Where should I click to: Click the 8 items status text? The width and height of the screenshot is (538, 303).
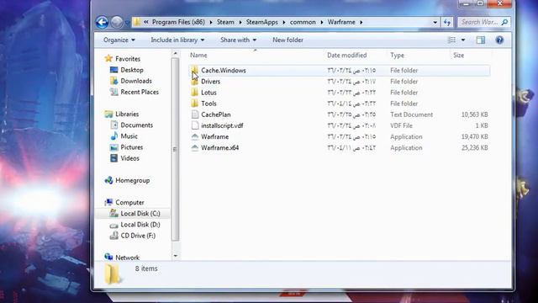[146, 268]
